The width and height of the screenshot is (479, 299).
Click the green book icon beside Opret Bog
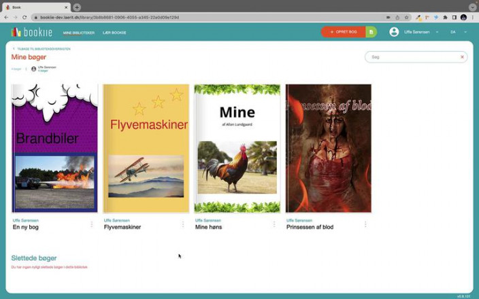pyautogui.click(x=371, y=32)
